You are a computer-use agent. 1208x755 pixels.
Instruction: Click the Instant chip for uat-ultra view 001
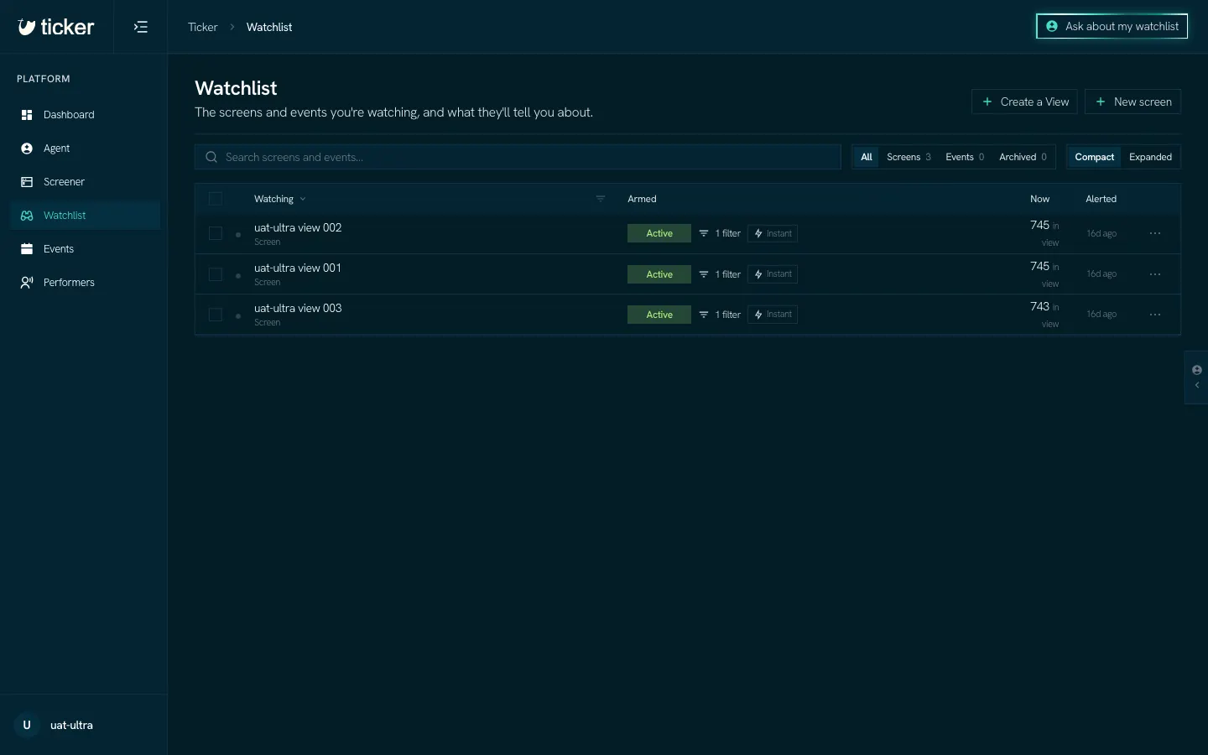point(773,274)
